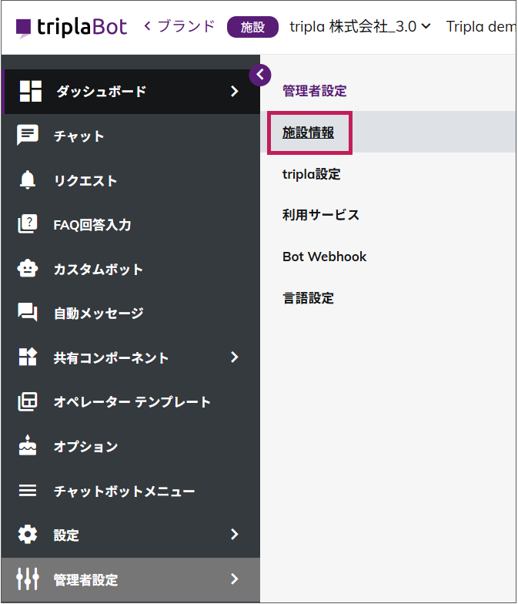Open the 言語設定 link
This screenshot has width=518, height=604.
click(x=308, y=298)
